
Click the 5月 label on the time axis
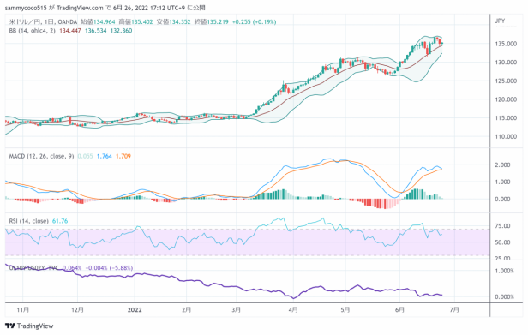pyautogui.click(x=345, y=310)
